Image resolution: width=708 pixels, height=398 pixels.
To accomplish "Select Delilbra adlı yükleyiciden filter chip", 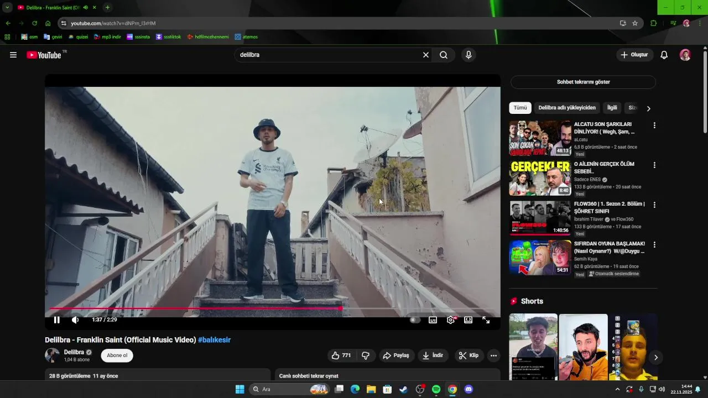I will [x=567, y=108].
